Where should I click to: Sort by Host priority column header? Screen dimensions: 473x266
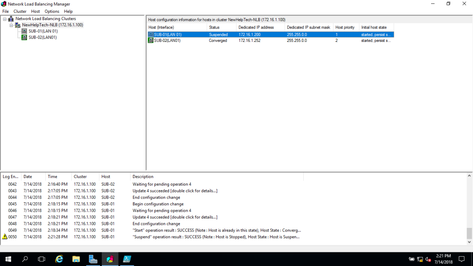346,27
